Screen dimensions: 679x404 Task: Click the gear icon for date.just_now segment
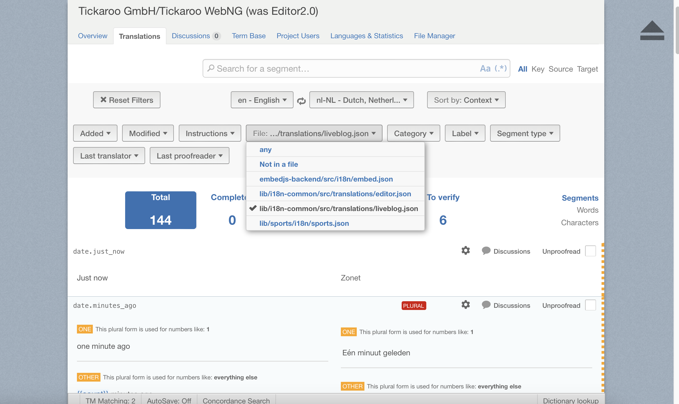click(x=465, y=251)
